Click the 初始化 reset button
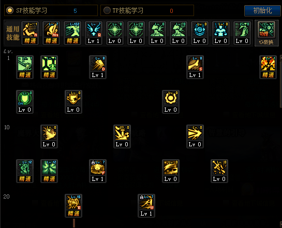This screenshot has height=228, width=282. point(262,10)
